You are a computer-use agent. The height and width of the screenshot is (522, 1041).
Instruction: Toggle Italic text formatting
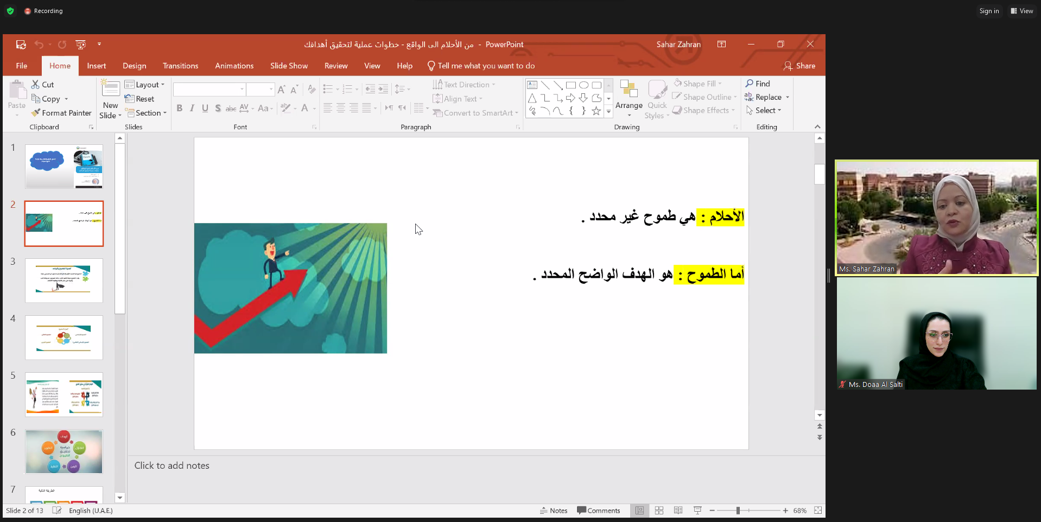pyautogui.click(x=192, y=109)
